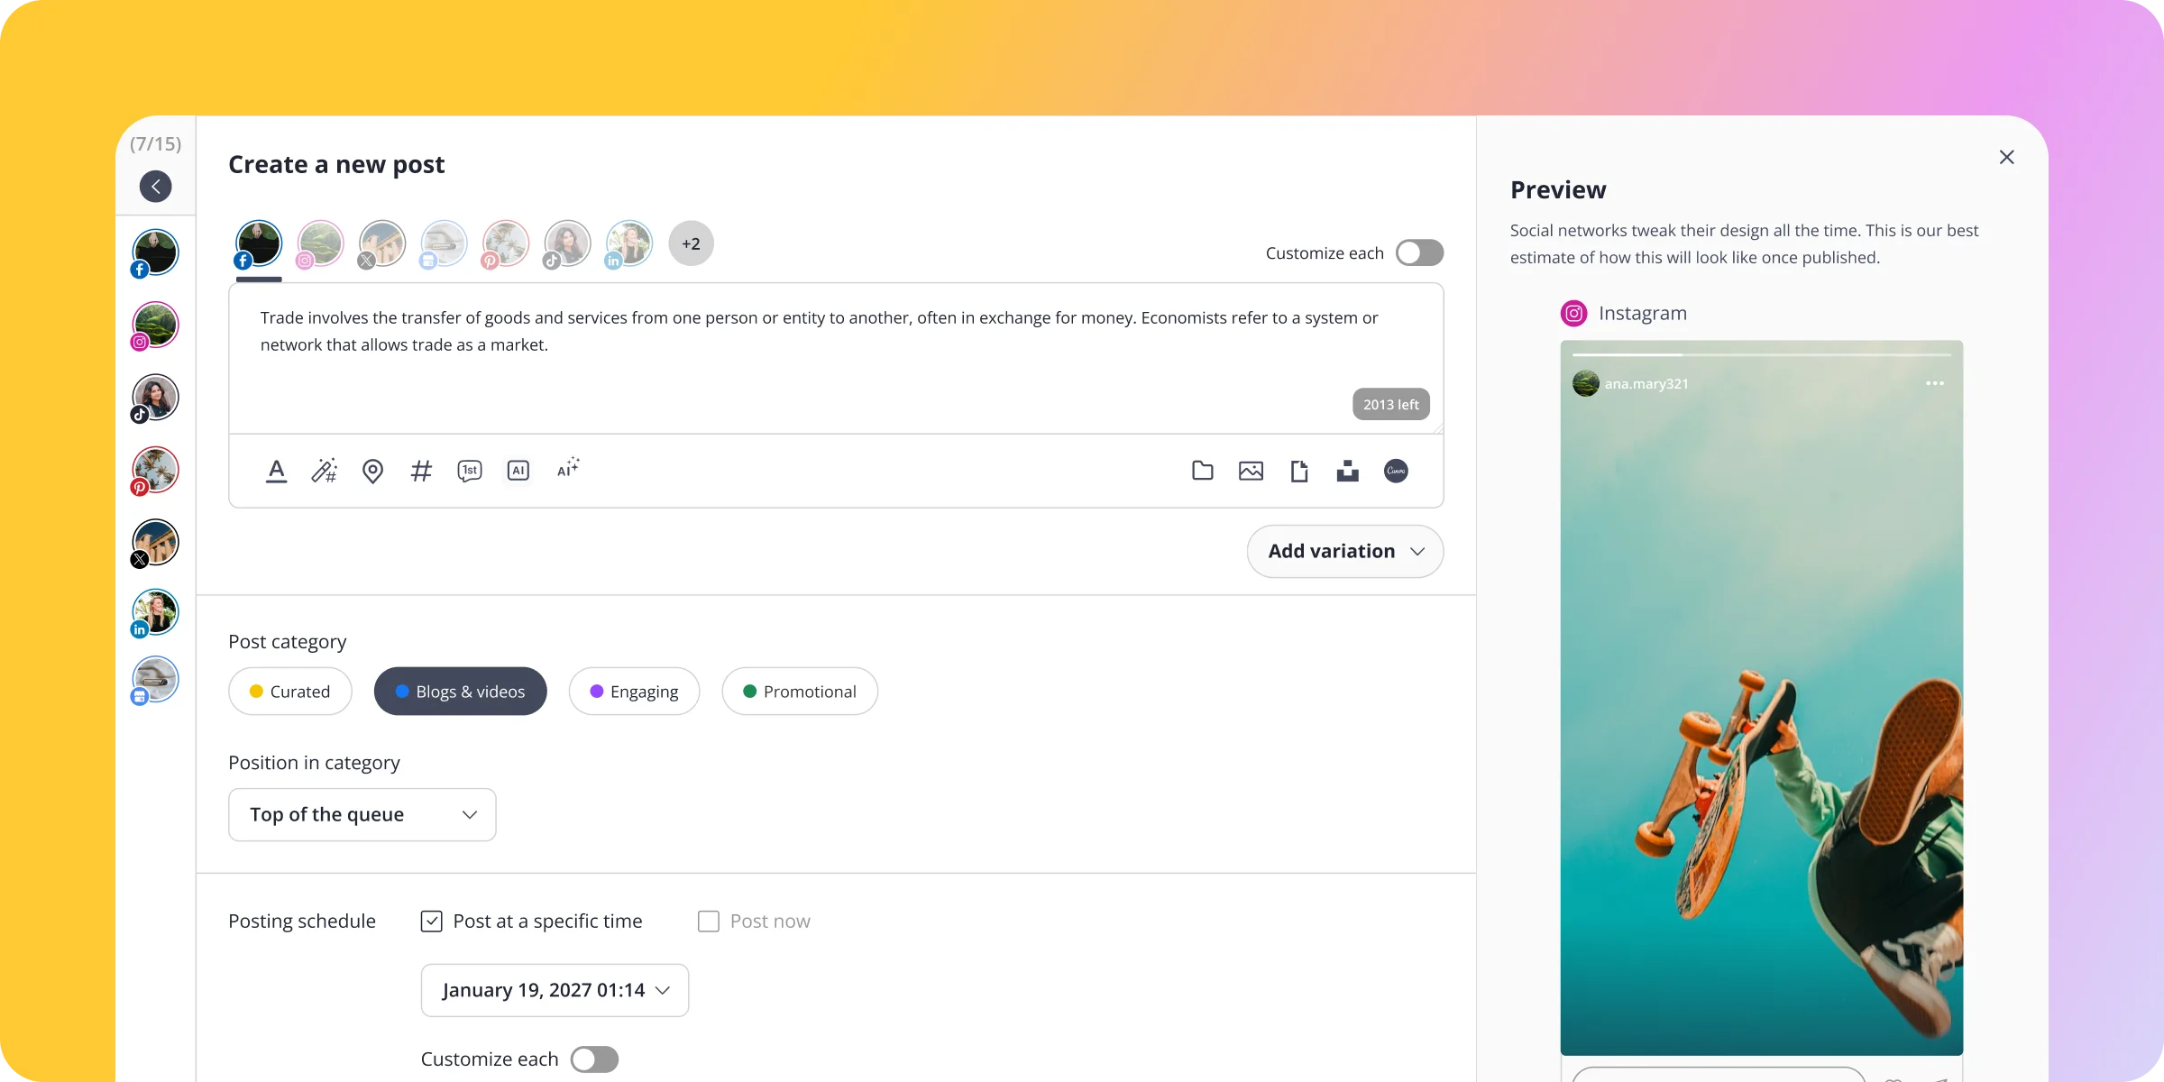Image resolution: width=2164 pixels, height=1082 pixels.
Task: Click the skateboard story preview image
Action: coord(1762,698)
